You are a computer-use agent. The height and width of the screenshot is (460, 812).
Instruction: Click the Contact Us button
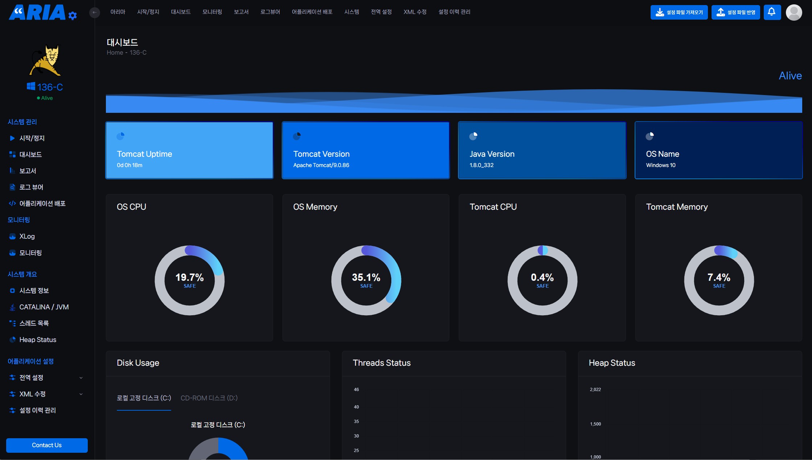point(47,445)
